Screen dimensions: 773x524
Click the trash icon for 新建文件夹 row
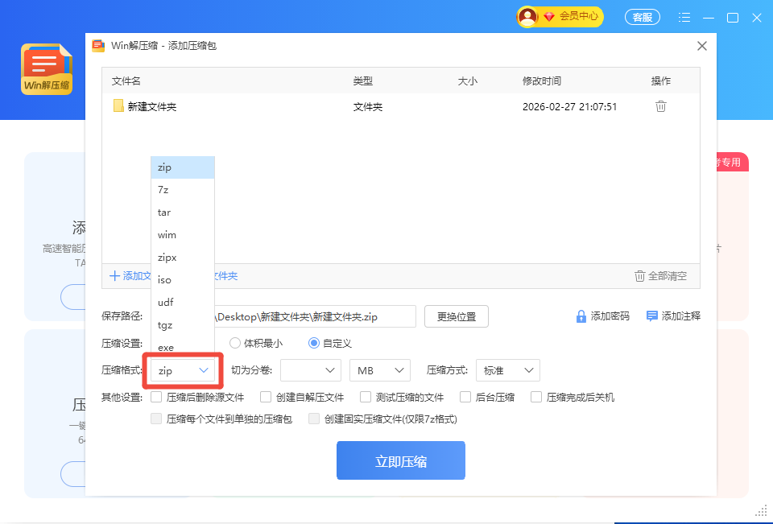click(660, 106)
